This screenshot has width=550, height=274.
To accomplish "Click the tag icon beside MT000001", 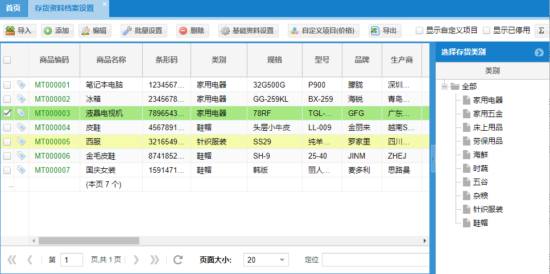I will coord(21,85).
